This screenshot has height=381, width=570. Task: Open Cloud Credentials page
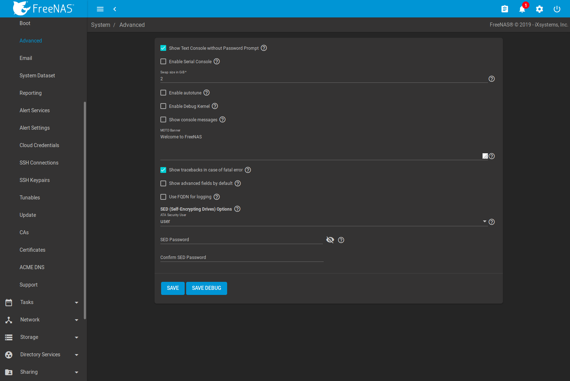tap(39, 145)
